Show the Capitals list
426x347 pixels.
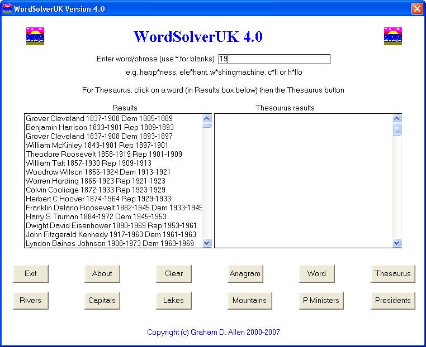pos(102,300)
